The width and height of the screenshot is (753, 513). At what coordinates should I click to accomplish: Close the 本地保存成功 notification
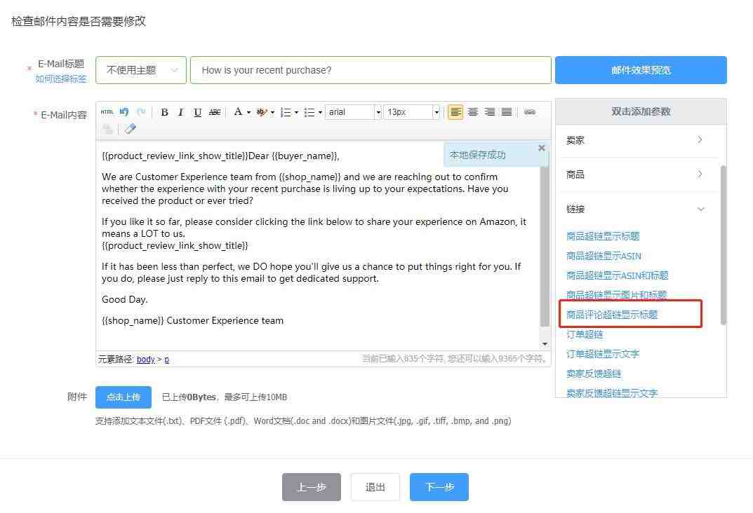coord(542,148)
